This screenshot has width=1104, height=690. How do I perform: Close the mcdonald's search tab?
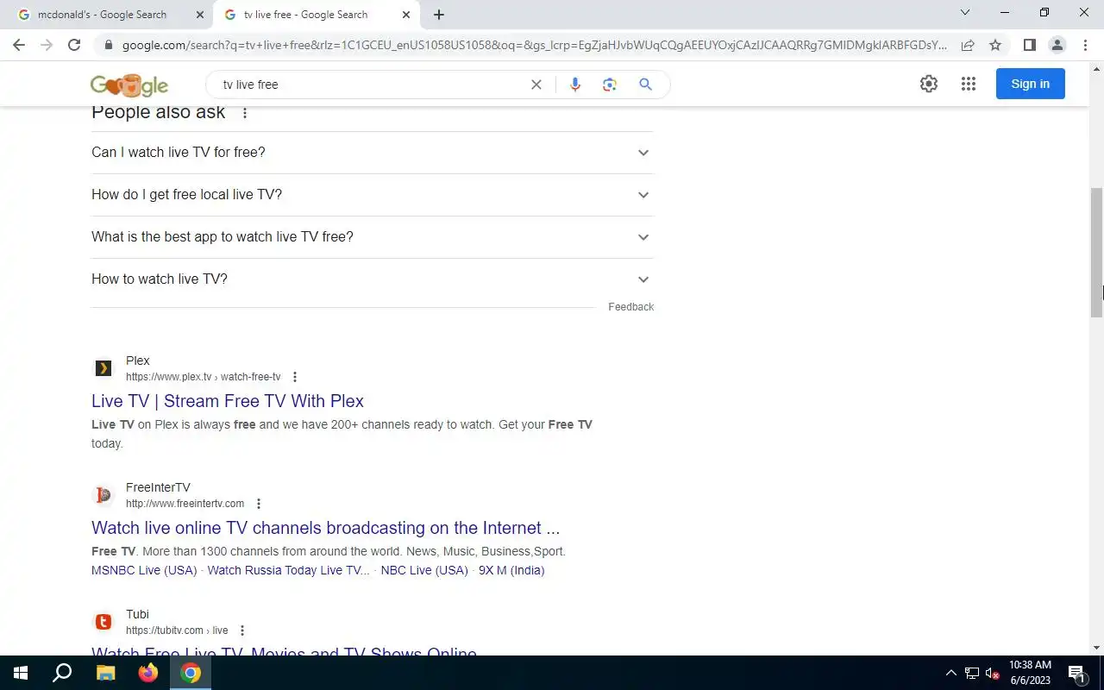(200, 15)
